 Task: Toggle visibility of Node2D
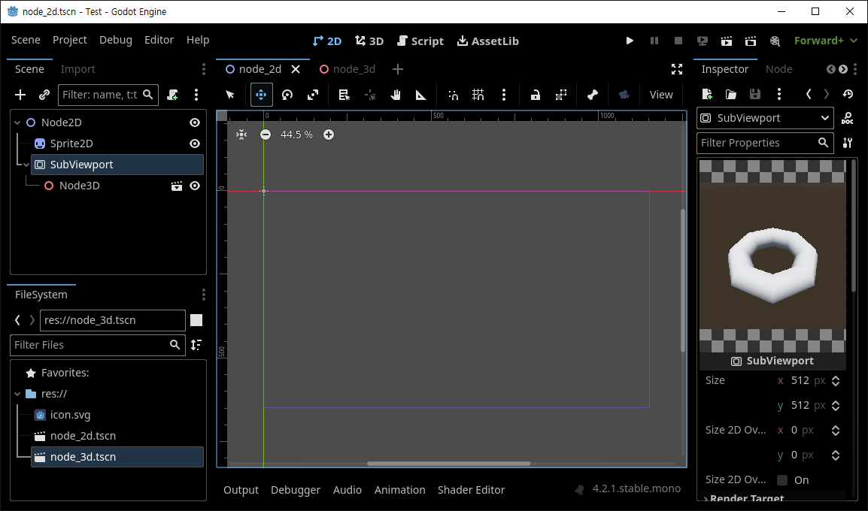(x=195, y=122)
